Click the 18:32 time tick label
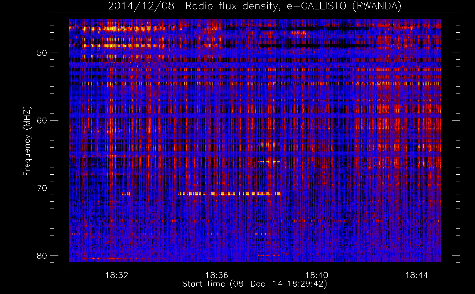Screen dimensions: 475x294 117,275
